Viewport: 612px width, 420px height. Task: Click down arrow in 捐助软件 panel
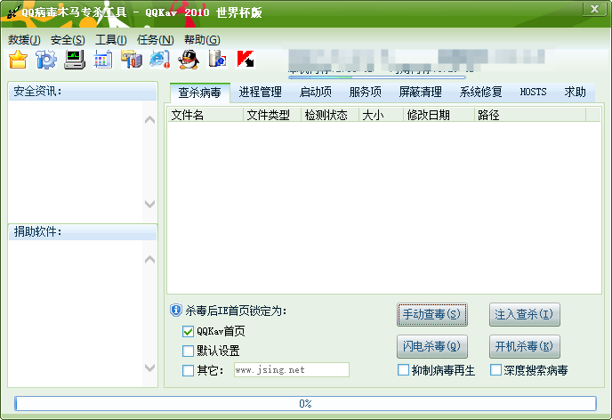pos(149,367)
